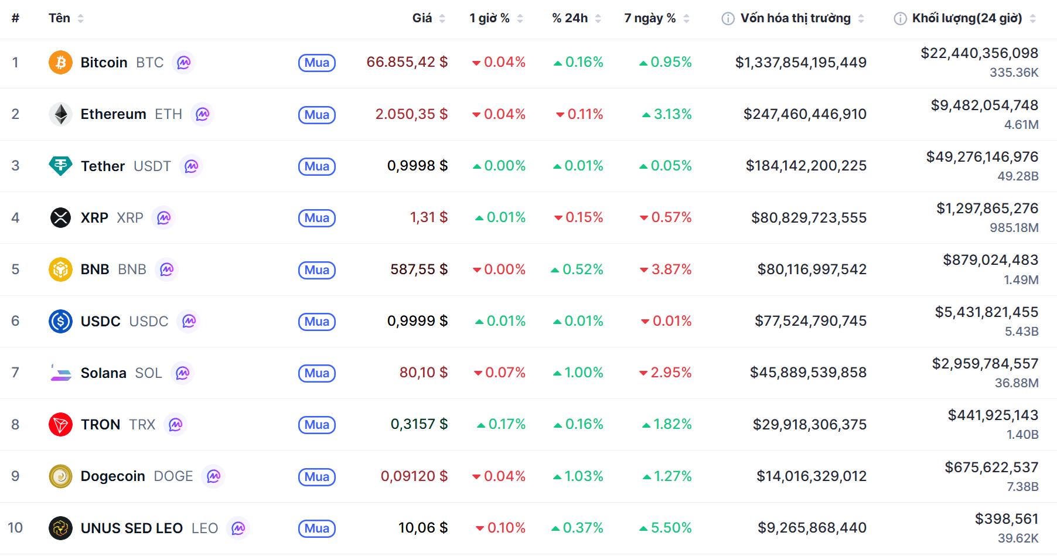Click Bitcoin price 66.855,42 $
The width and height of the screenshot is (1057, 556).
(x=407, y=62)
